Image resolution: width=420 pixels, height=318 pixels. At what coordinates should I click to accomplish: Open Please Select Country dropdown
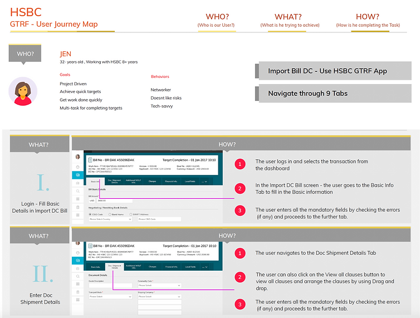110,219
